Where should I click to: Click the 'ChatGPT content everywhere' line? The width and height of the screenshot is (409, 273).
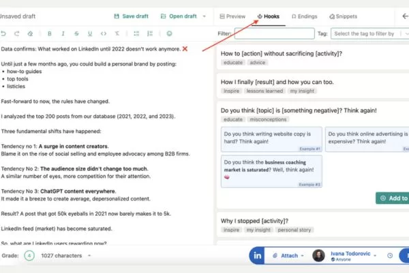click(x=59, y=191)
